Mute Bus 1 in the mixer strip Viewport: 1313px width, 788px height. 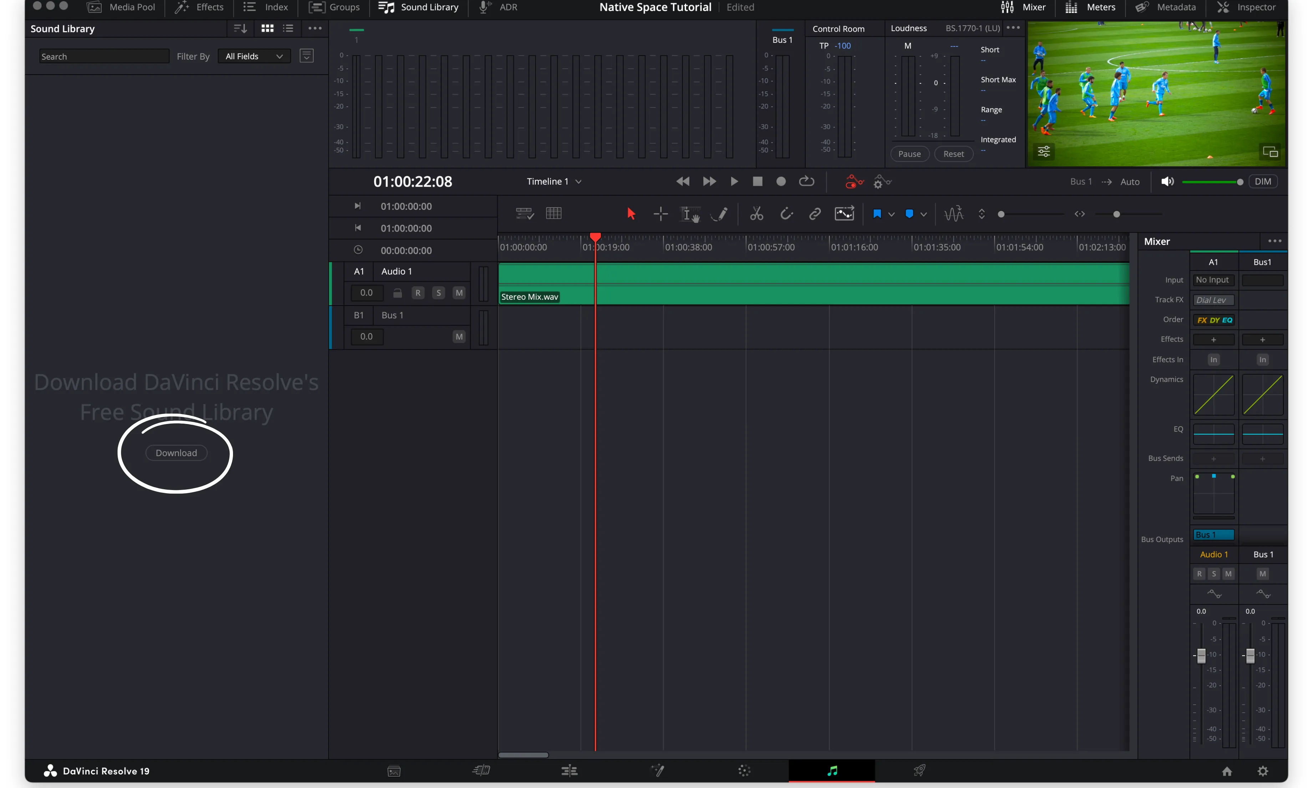(1263, 574)
